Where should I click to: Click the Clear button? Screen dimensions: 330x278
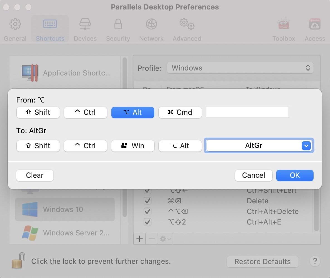[35, 175]
